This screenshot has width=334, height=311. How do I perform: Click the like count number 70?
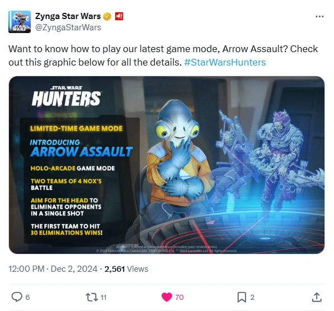180,298
